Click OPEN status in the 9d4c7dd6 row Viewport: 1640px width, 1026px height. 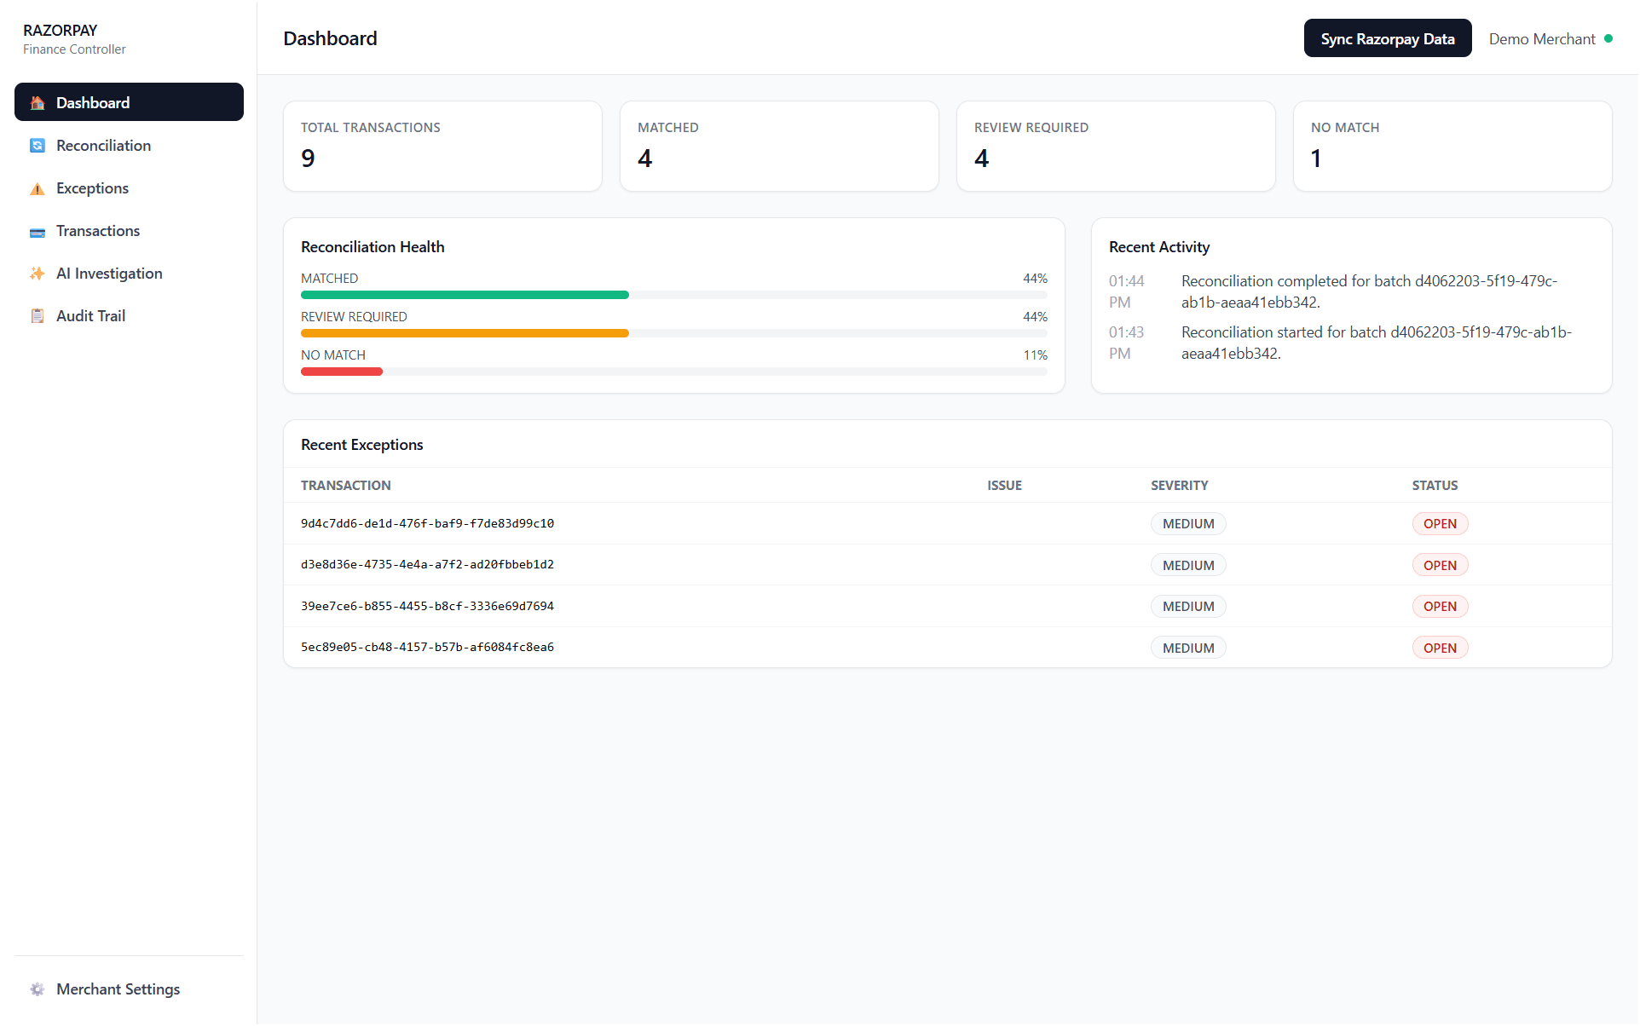click(x=1440, y=523)
